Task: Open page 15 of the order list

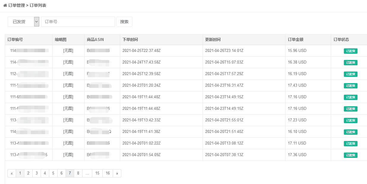Action: coord(97,173)
